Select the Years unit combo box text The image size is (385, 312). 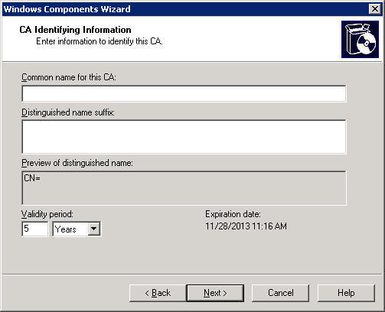[66, 229]
